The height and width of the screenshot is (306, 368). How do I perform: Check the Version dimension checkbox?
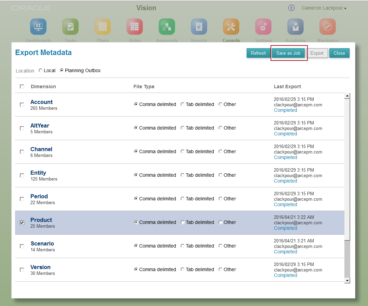(22, 270)
